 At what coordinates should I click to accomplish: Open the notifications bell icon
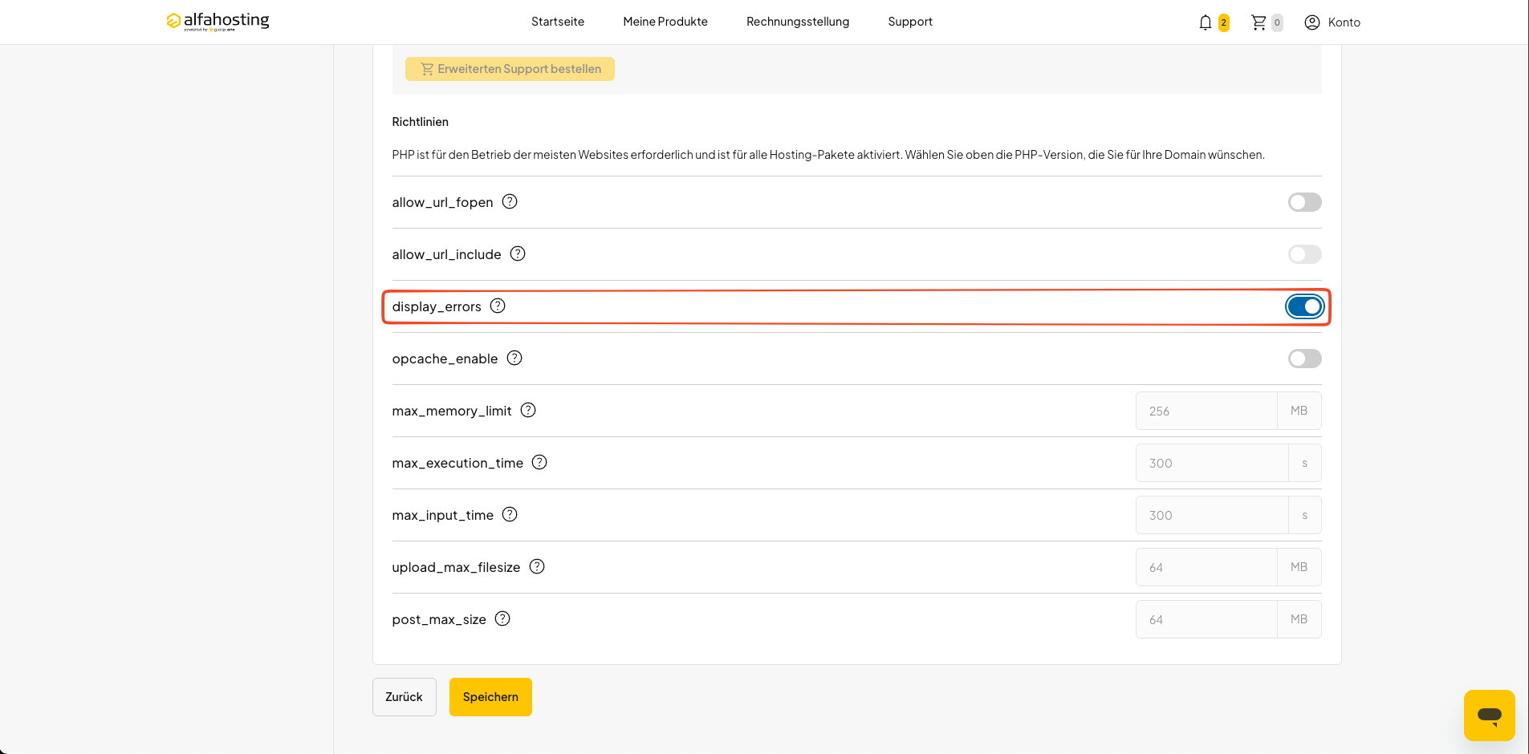coord(1205,22)
